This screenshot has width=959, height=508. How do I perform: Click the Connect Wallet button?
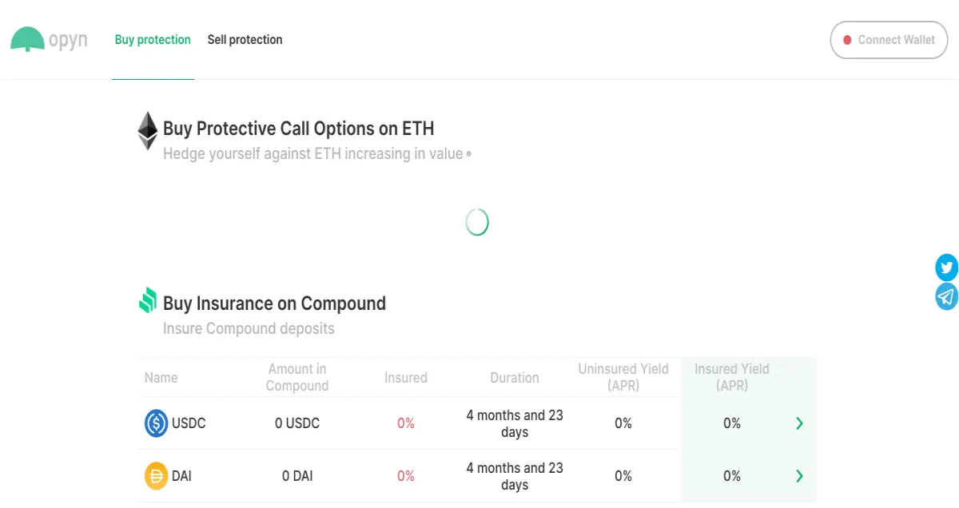(889, 40)
